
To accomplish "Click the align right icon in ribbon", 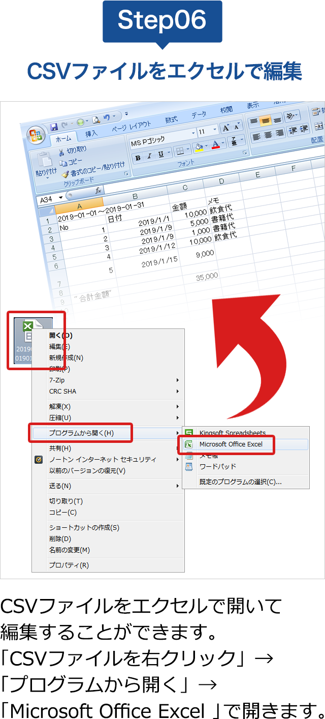I will (280, 133).
